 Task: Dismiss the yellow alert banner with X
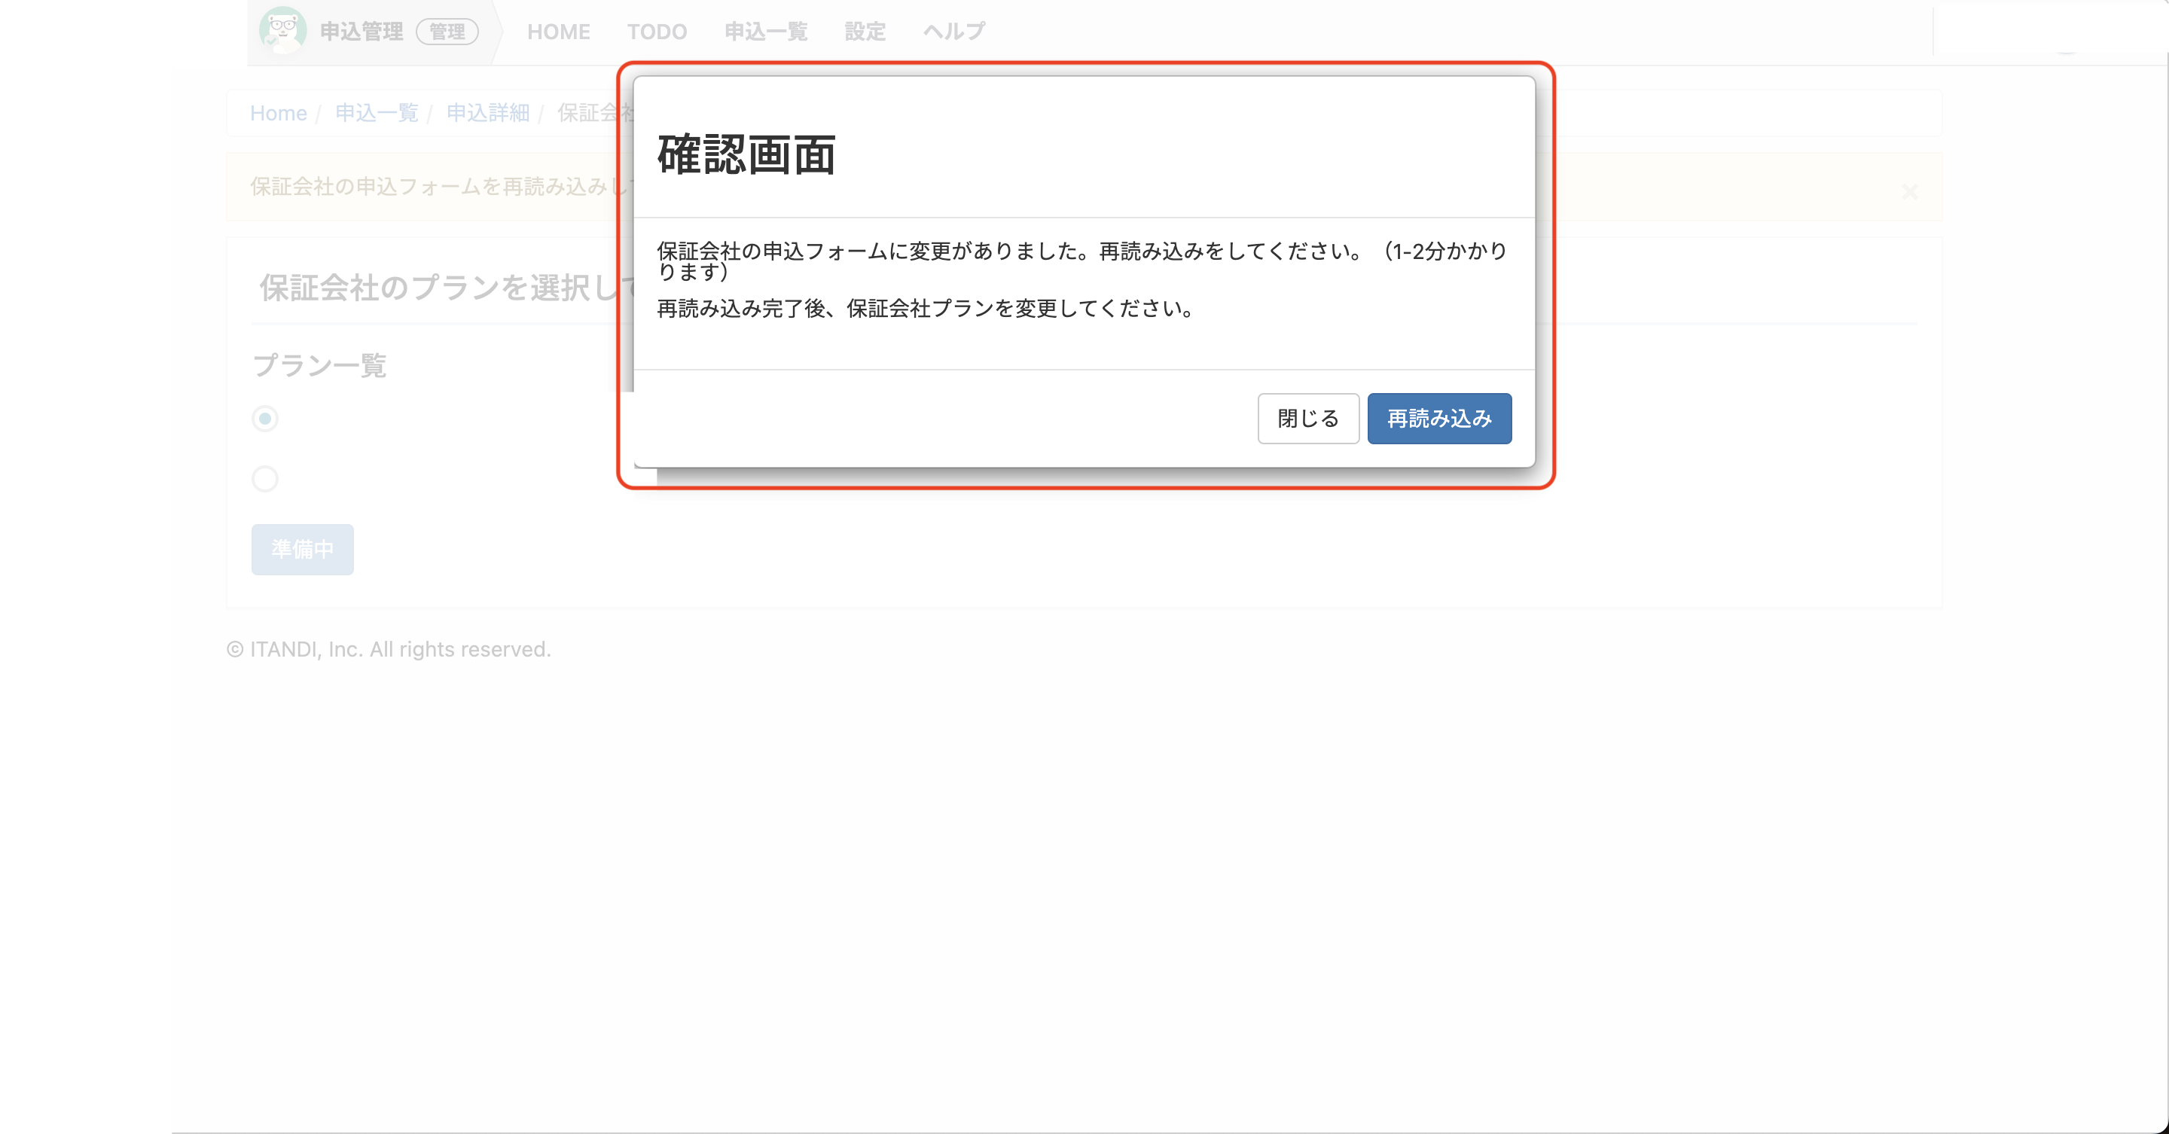click(1910, 192)
